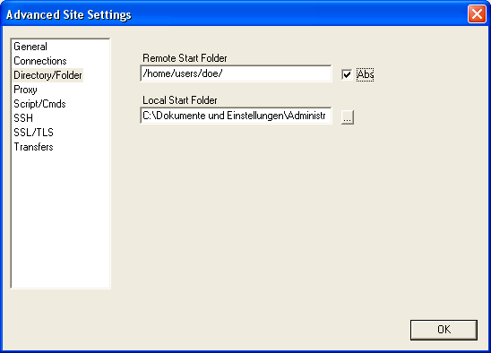Click the Local Start Folder text field
The height and width of the screenshot is (353, 491).
(236, 116)
